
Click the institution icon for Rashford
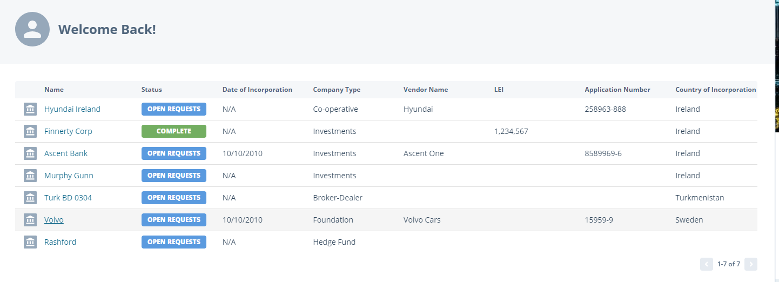coord(30,242)
